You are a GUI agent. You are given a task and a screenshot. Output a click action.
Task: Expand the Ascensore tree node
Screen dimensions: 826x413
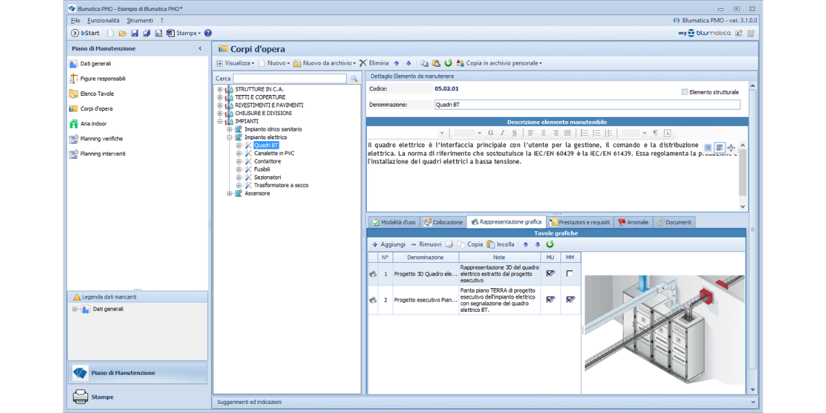tap(230, 193)
